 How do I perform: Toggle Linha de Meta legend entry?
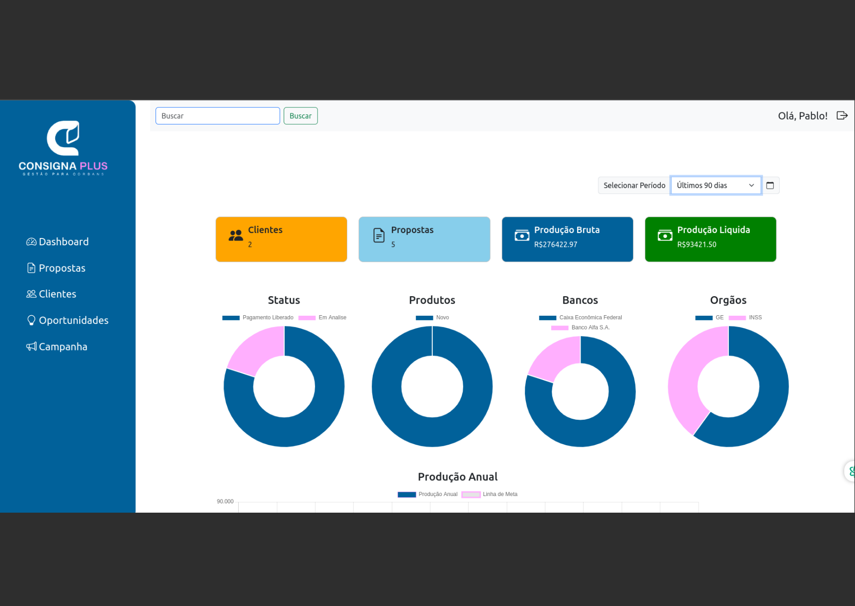click(490, 494)
